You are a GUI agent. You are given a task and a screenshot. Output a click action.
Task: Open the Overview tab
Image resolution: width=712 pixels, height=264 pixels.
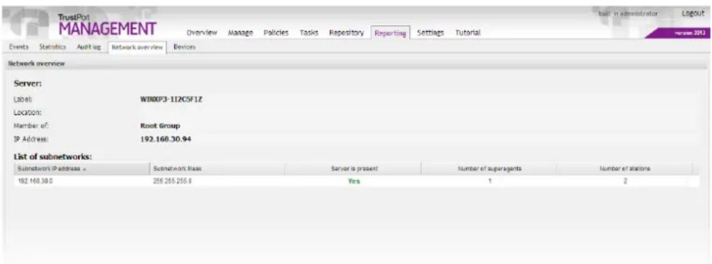202,33
